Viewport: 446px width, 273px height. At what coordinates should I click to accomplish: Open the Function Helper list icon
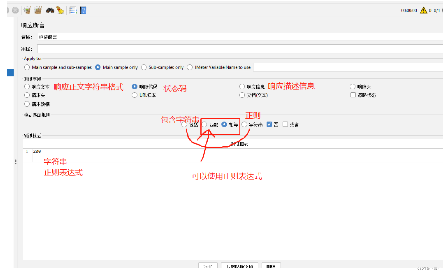[72, 10]
